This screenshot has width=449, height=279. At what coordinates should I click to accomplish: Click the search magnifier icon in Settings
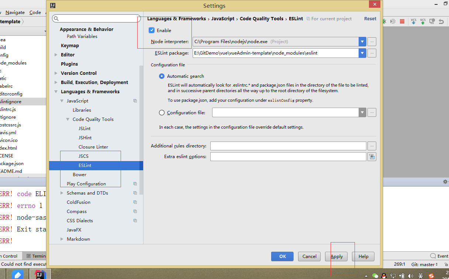pyautogui.click(x=56, y=18)
